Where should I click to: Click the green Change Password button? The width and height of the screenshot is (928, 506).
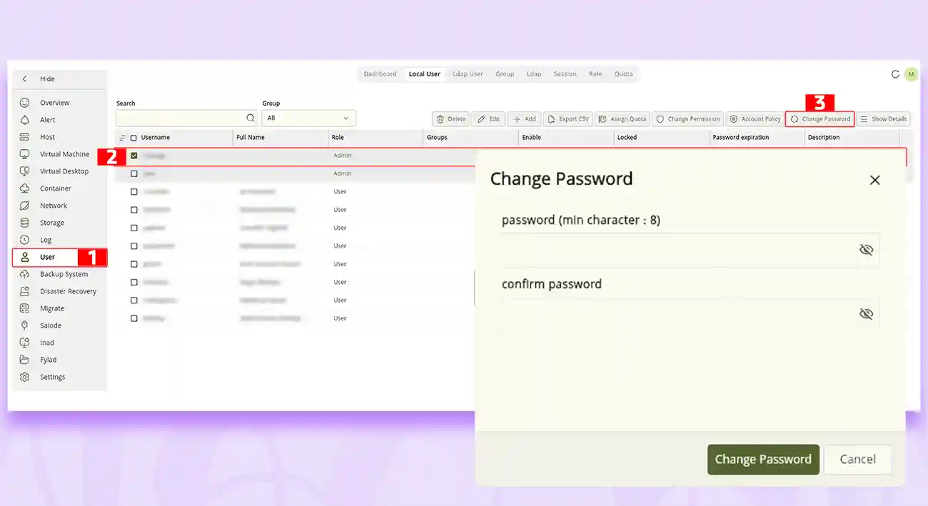pos(762,460)
